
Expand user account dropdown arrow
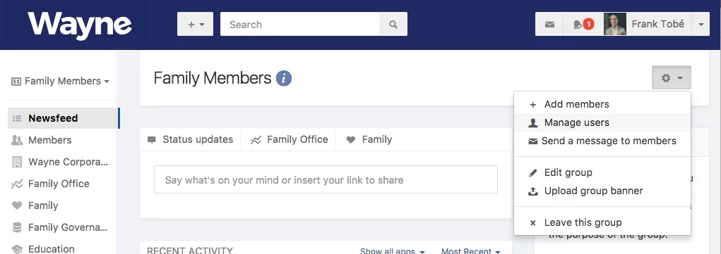pos(701,25)
